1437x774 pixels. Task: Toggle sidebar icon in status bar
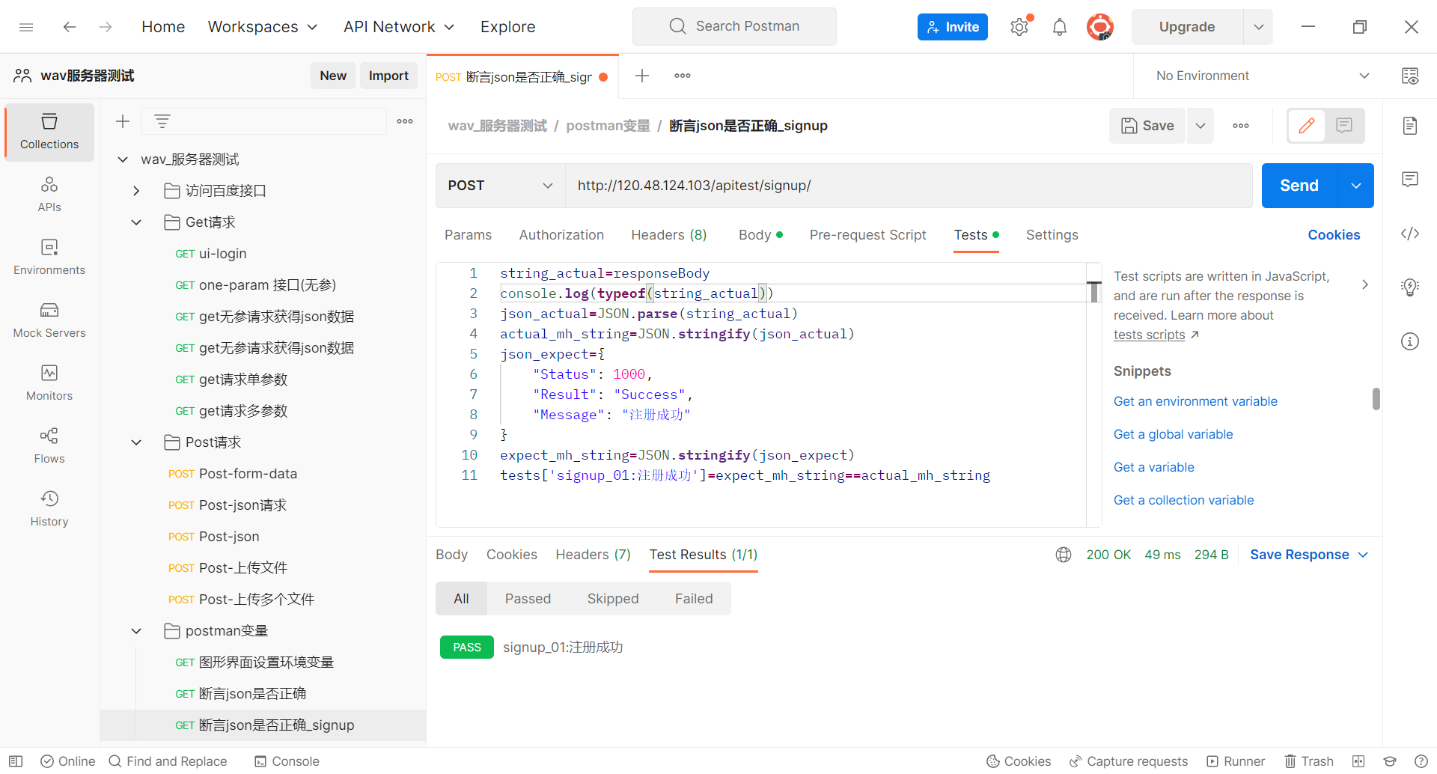point(16,761)
